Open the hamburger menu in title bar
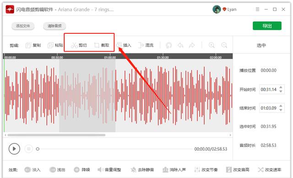 (257, 9)
